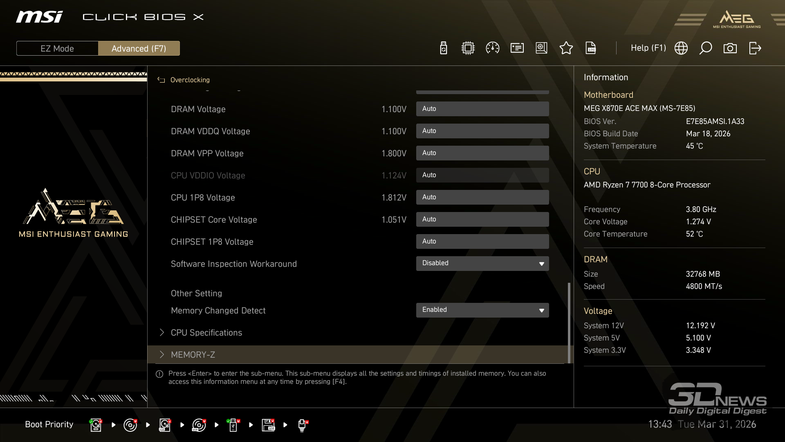The image size is (785, 442).
Task: Open search with magnifier icon
Action: 705,48
